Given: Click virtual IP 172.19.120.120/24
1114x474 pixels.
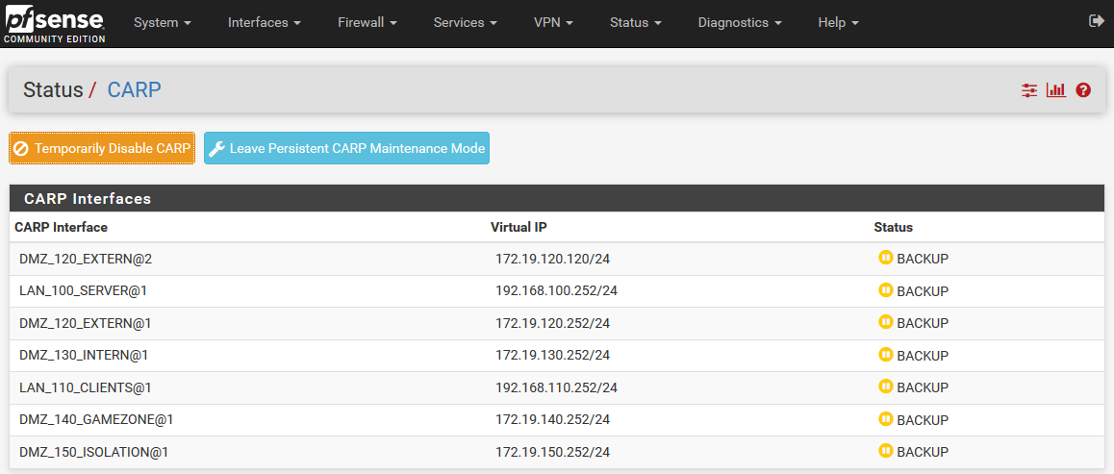Looking at the screenshot, I should click(553, 259).
